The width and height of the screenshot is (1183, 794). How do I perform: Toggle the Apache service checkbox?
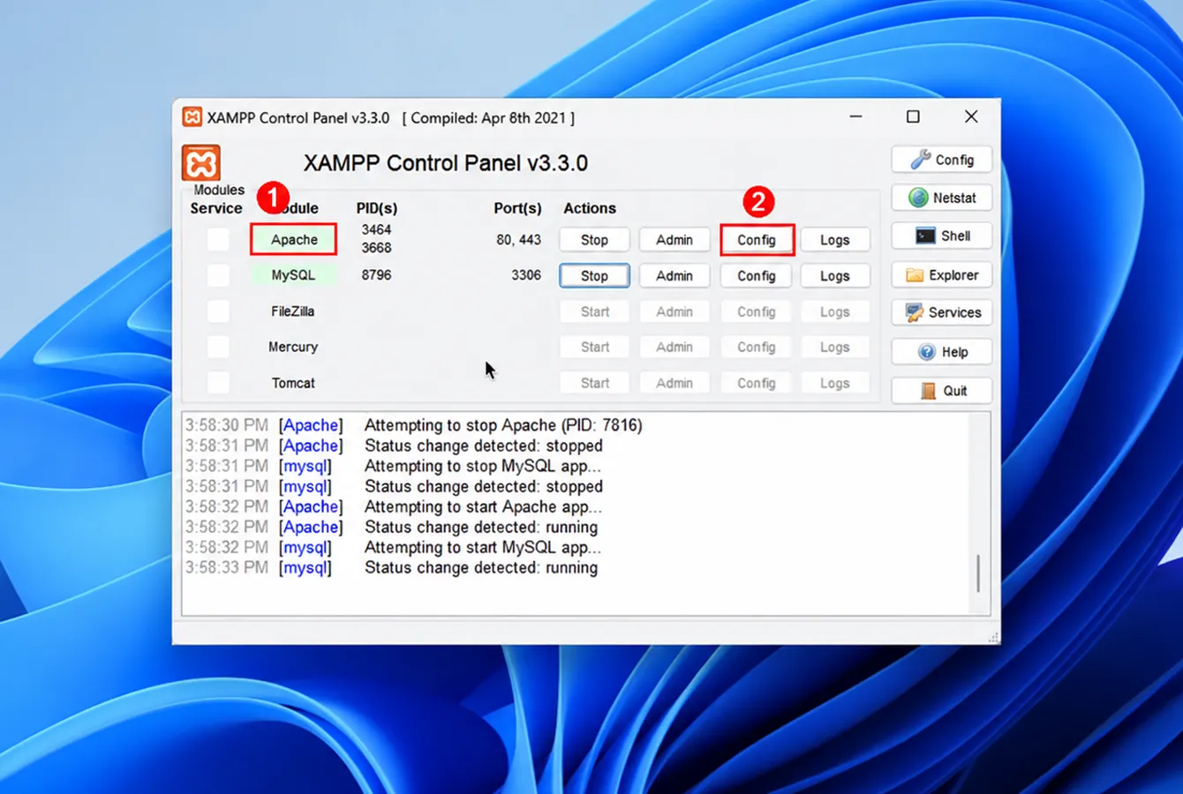[x=218, y=240]
